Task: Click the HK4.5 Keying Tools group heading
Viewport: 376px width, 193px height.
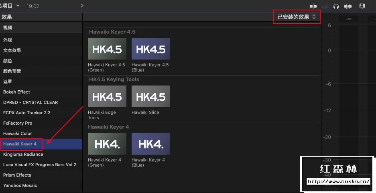Action: tap(114, 79)
